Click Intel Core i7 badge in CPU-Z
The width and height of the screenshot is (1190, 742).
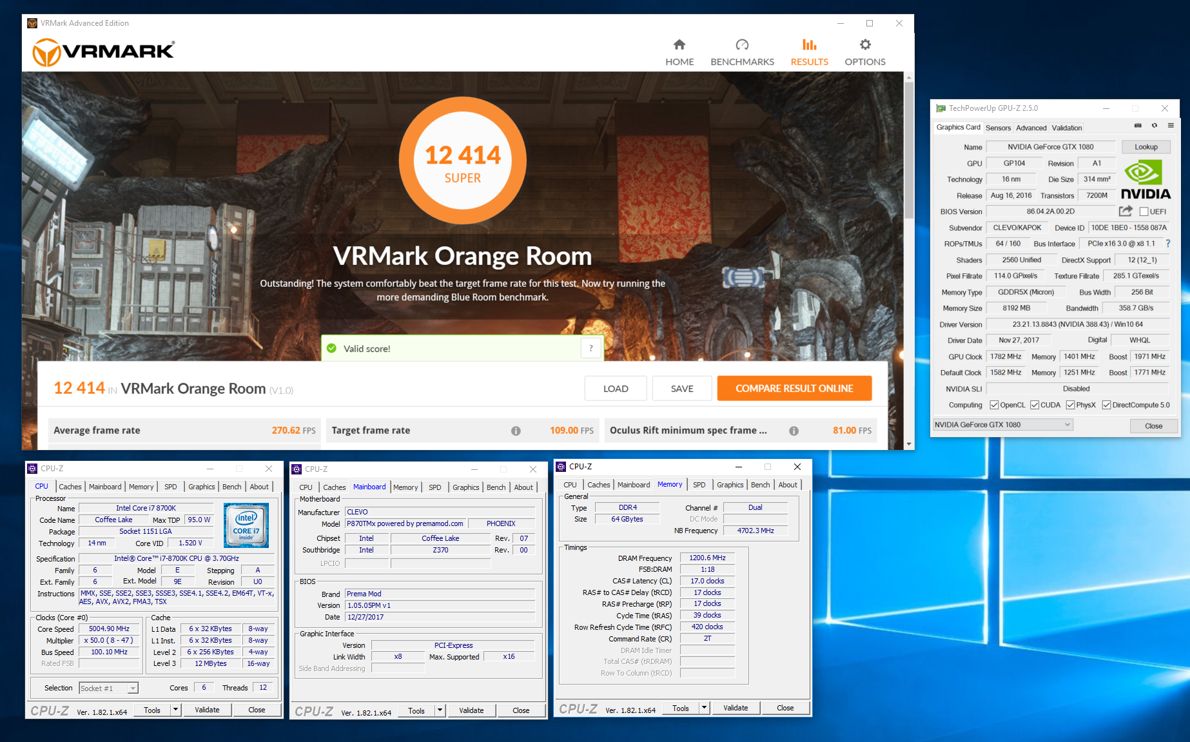tap(246, 525)
